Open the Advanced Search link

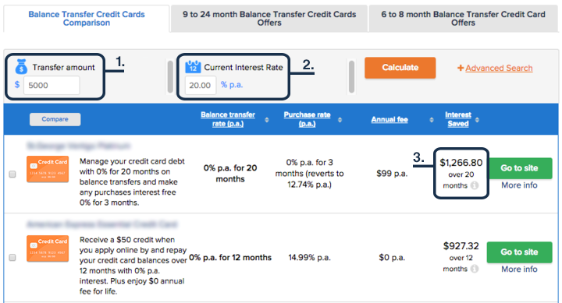499,68
